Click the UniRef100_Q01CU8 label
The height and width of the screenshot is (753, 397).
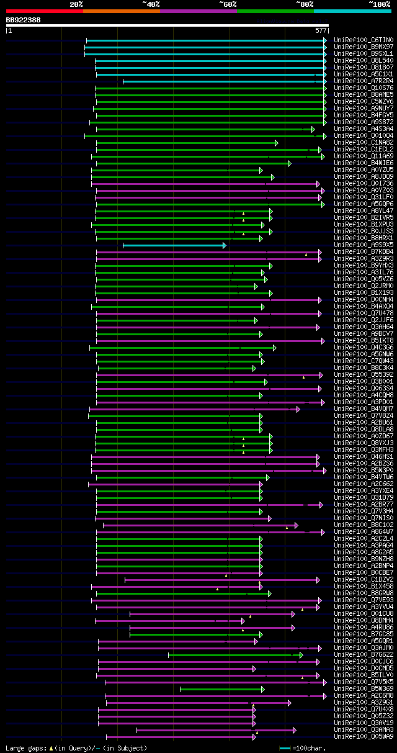pyautogui.click(x=364, y=614)
